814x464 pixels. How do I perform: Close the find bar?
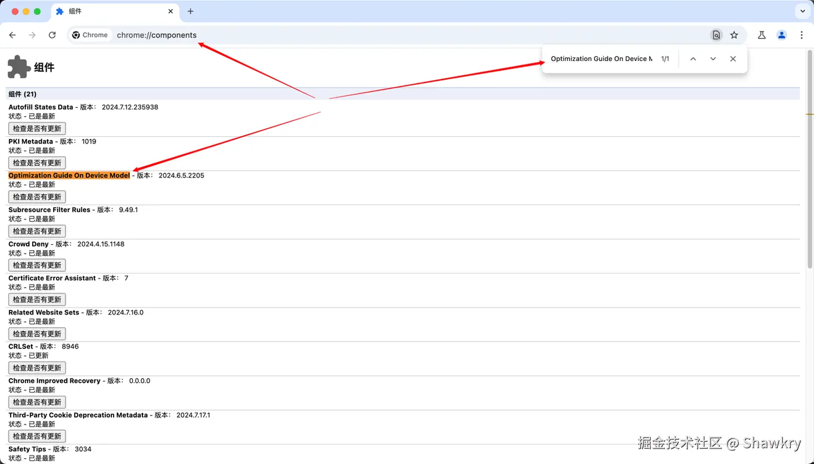click(733, 59)
